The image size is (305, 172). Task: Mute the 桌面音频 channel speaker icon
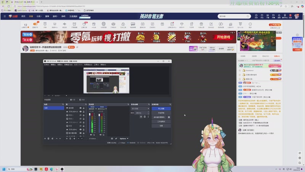click(x=91, y=135)
